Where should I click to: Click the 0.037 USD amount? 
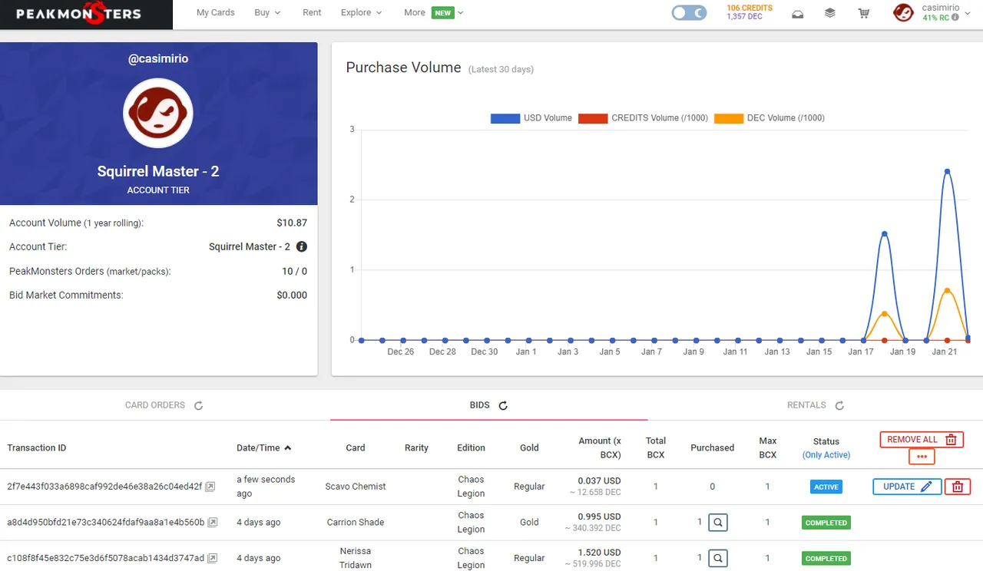[x=601, y=480]
